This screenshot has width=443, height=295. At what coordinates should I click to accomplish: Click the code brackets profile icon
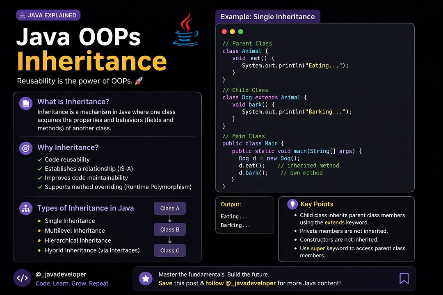click(x=22, y=278)
